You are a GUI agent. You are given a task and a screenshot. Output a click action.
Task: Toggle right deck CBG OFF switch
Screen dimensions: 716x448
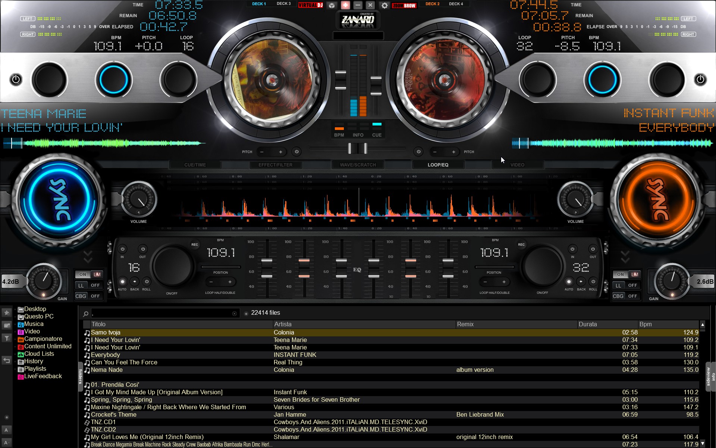click(x=626, y=296)
